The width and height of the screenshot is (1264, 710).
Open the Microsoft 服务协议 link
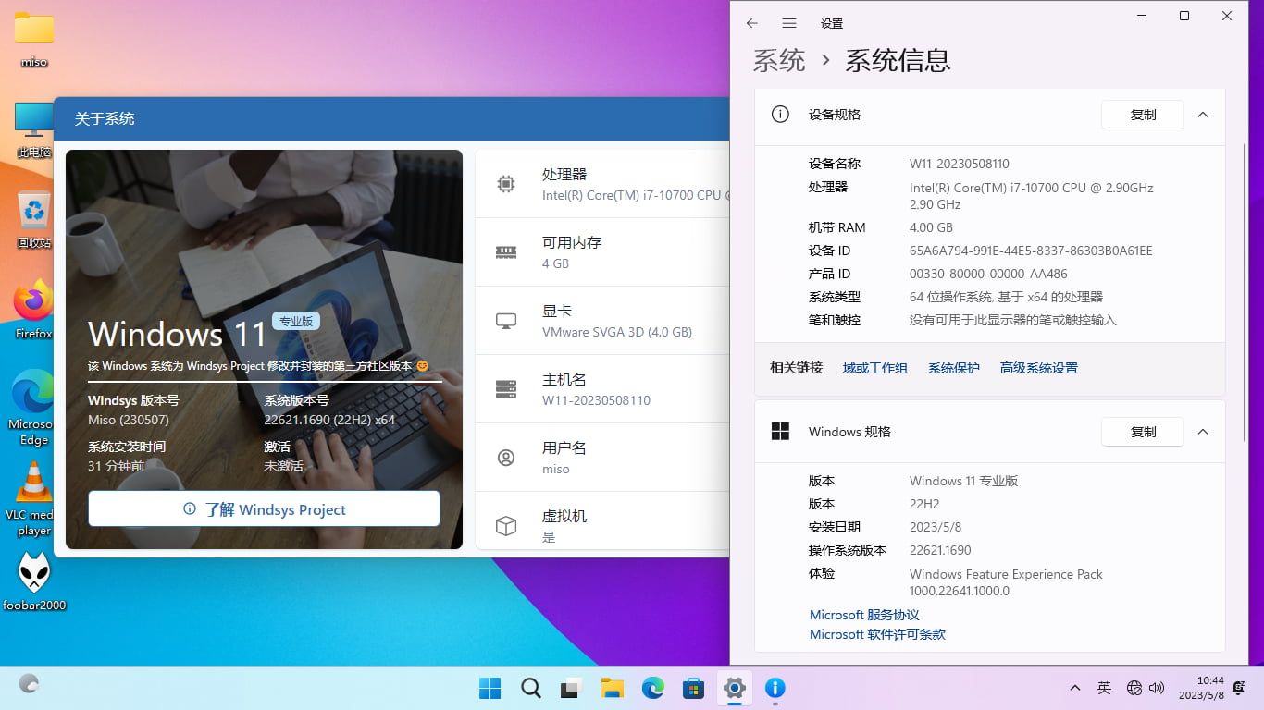[863, 615]
